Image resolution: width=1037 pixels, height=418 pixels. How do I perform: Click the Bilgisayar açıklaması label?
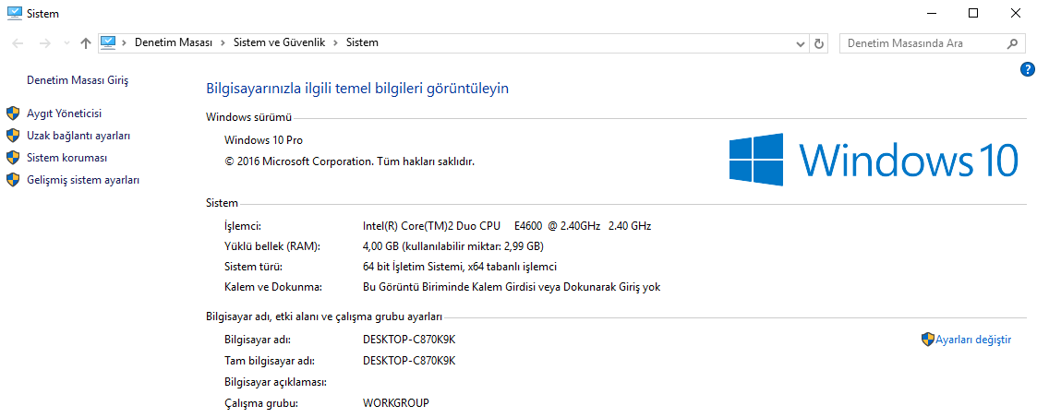pos(276,382)
